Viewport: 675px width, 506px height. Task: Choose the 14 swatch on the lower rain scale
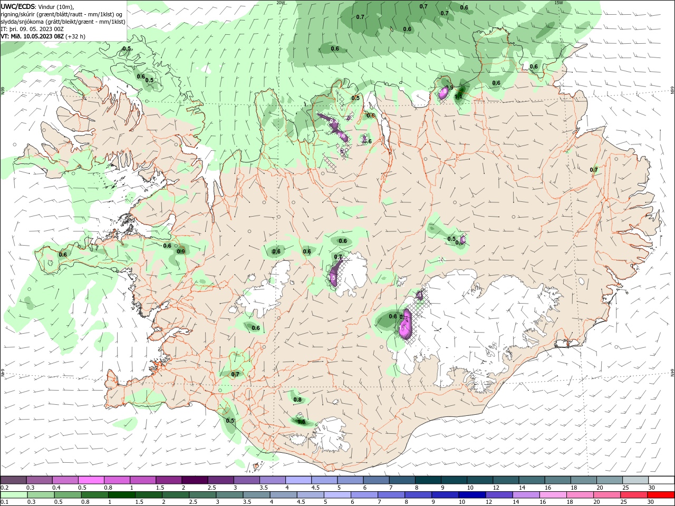(x=526, y=495)
